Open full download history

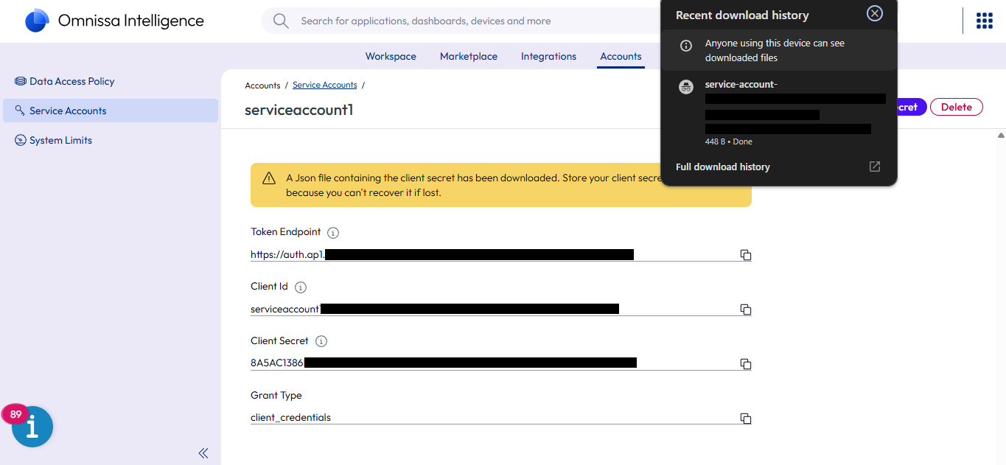[x=722, y=167]
